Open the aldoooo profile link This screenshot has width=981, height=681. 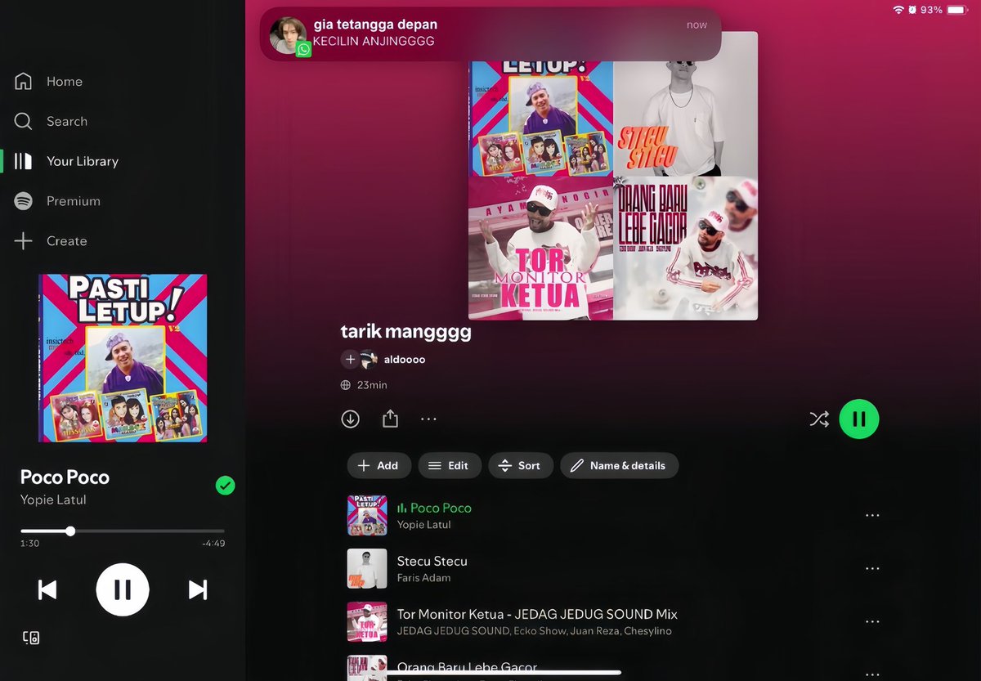pyautogui.click(x=405, y=359)
